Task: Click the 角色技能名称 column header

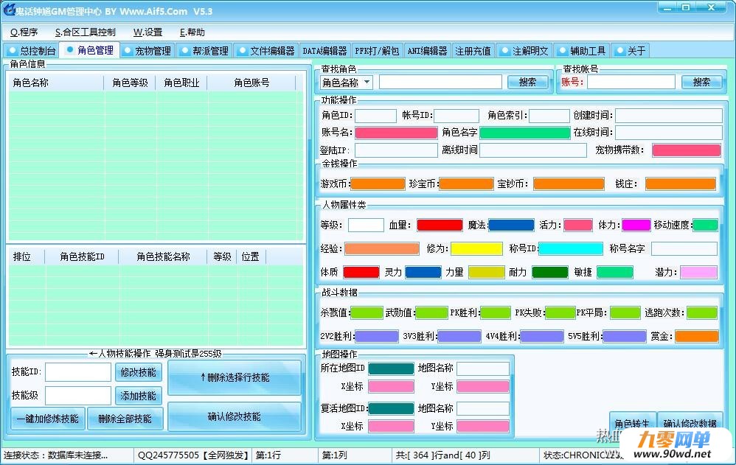Action: (x=163, y=256)
